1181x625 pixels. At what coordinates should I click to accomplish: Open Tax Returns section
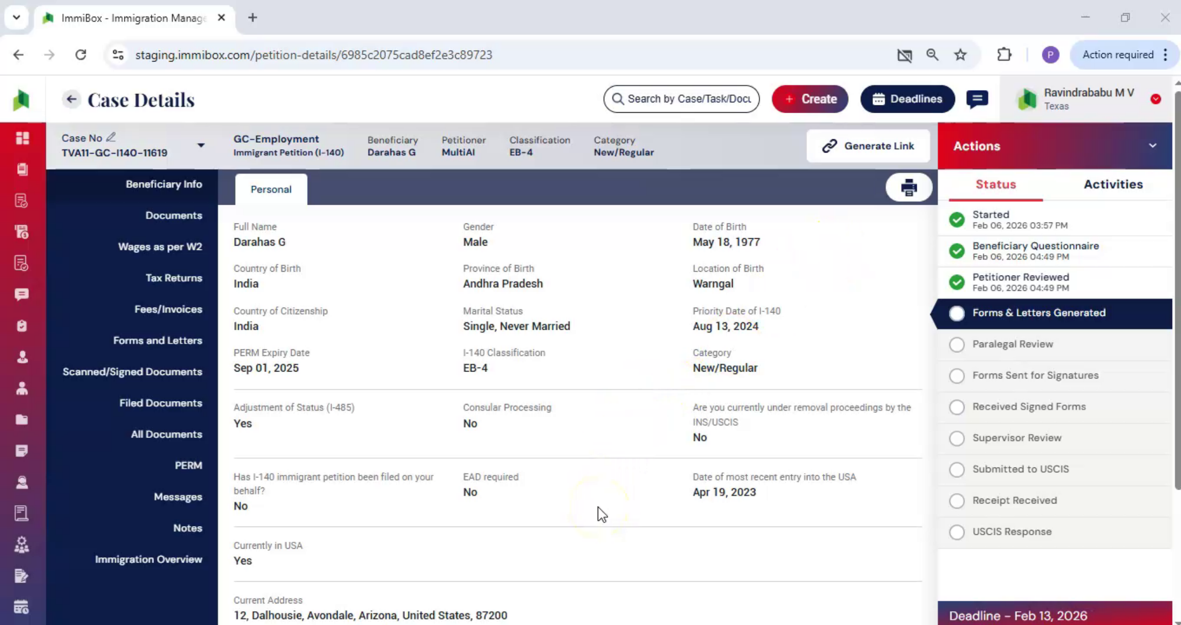174,278
